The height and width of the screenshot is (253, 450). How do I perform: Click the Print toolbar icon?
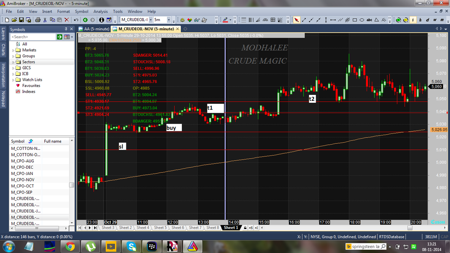pos(38,20)
